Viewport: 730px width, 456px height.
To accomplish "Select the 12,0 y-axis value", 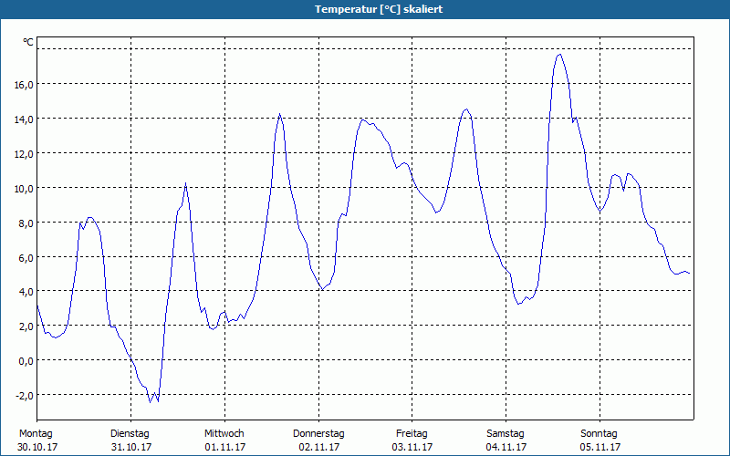I will (24, 153).
